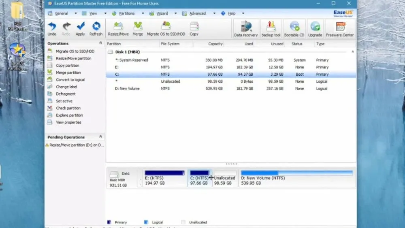Select the D: New Volume partition bar
The height and width of the screenshot is (228, 405).
296,177
